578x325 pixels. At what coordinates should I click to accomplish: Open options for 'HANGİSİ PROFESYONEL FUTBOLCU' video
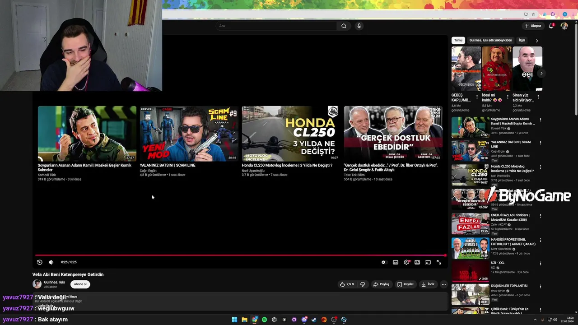click(x=541, y=241)
